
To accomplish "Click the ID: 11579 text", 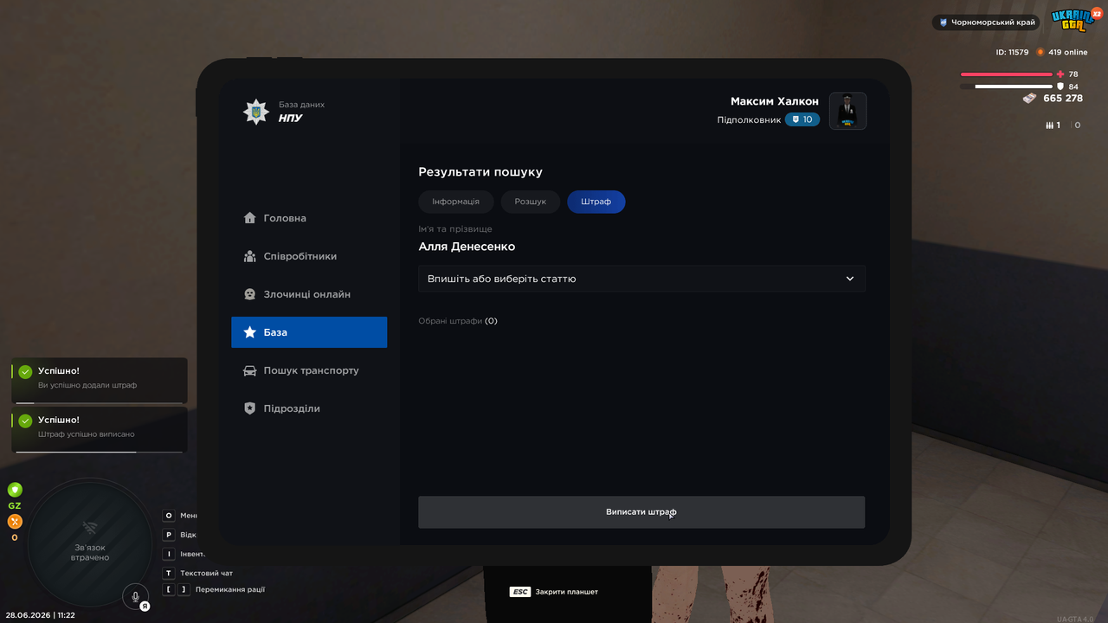I will [1012, 52].
